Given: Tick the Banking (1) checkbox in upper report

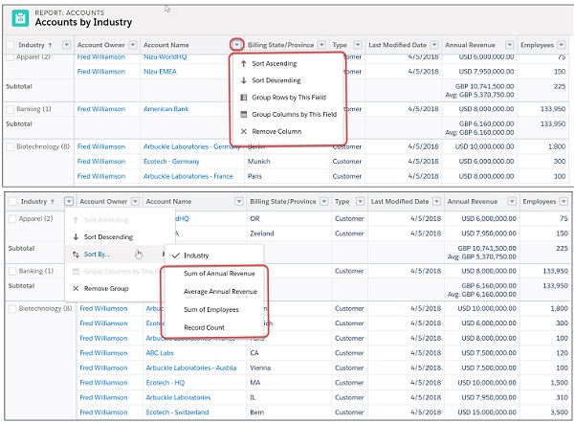Looking at the screenshot, I should [11, 109].
